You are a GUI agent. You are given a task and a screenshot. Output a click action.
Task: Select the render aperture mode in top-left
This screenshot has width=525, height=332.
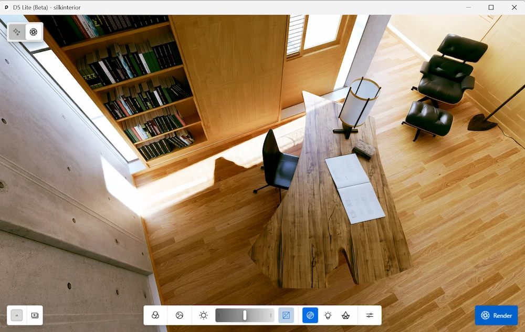click(34, 32)
